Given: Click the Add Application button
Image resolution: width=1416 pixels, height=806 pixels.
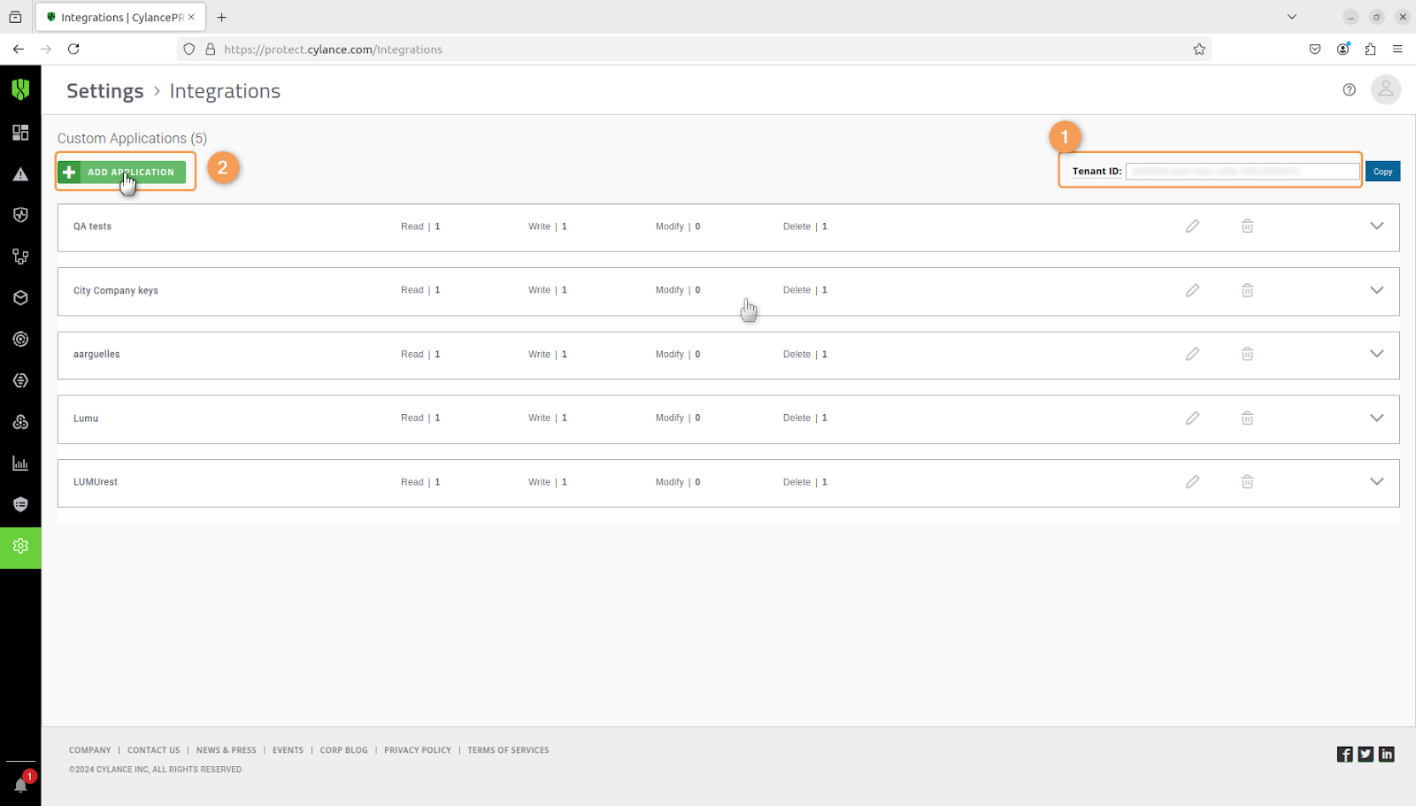Looking at the screenshot, I should pos(122,172).
